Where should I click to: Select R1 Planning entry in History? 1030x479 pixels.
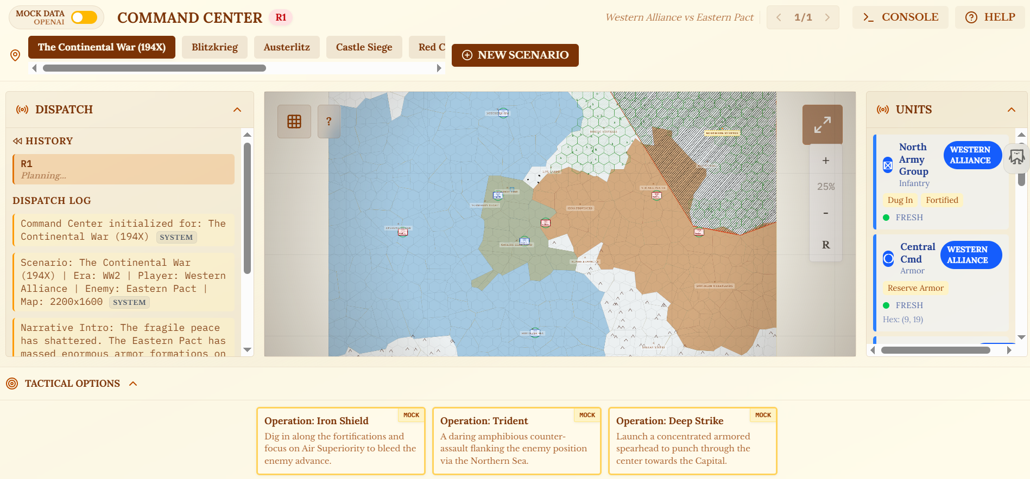(x=124, y=169)
